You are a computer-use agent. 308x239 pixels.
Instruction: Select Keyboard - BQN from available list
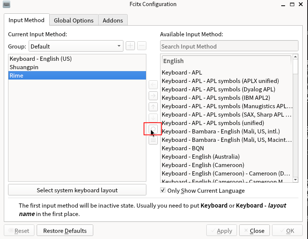click(x=183, y=148)
